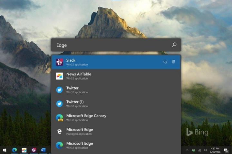Click the magnifier search icon in the launcher
The width and height of the screenshot is (232, 154).
pos(174,45)
